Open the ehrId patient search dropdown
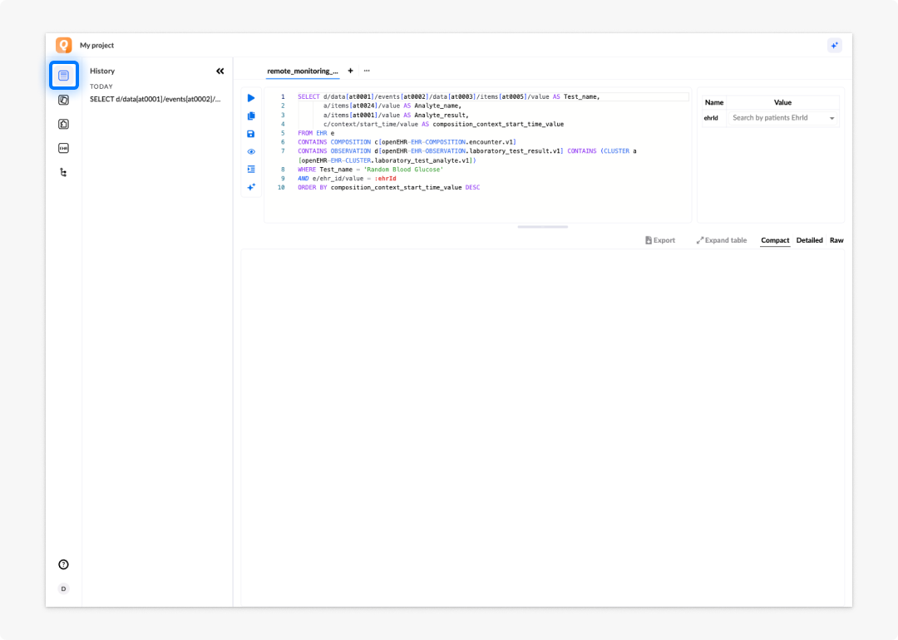 [x=782, y=118]
